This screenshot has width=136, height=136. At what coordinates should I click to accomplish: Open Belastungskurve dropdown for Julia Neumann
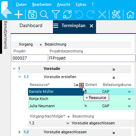pyautogui.click(x=129, y=106)
